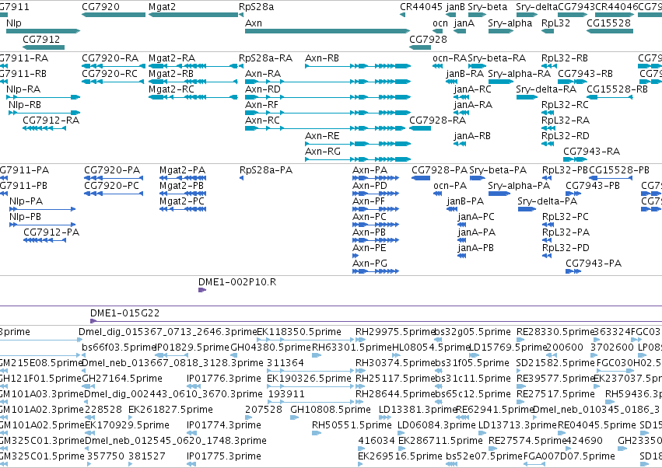The width and height of the screenshot is (662, 468).
Task: Click the CG7928 gene label
Action: click(428, 39)
